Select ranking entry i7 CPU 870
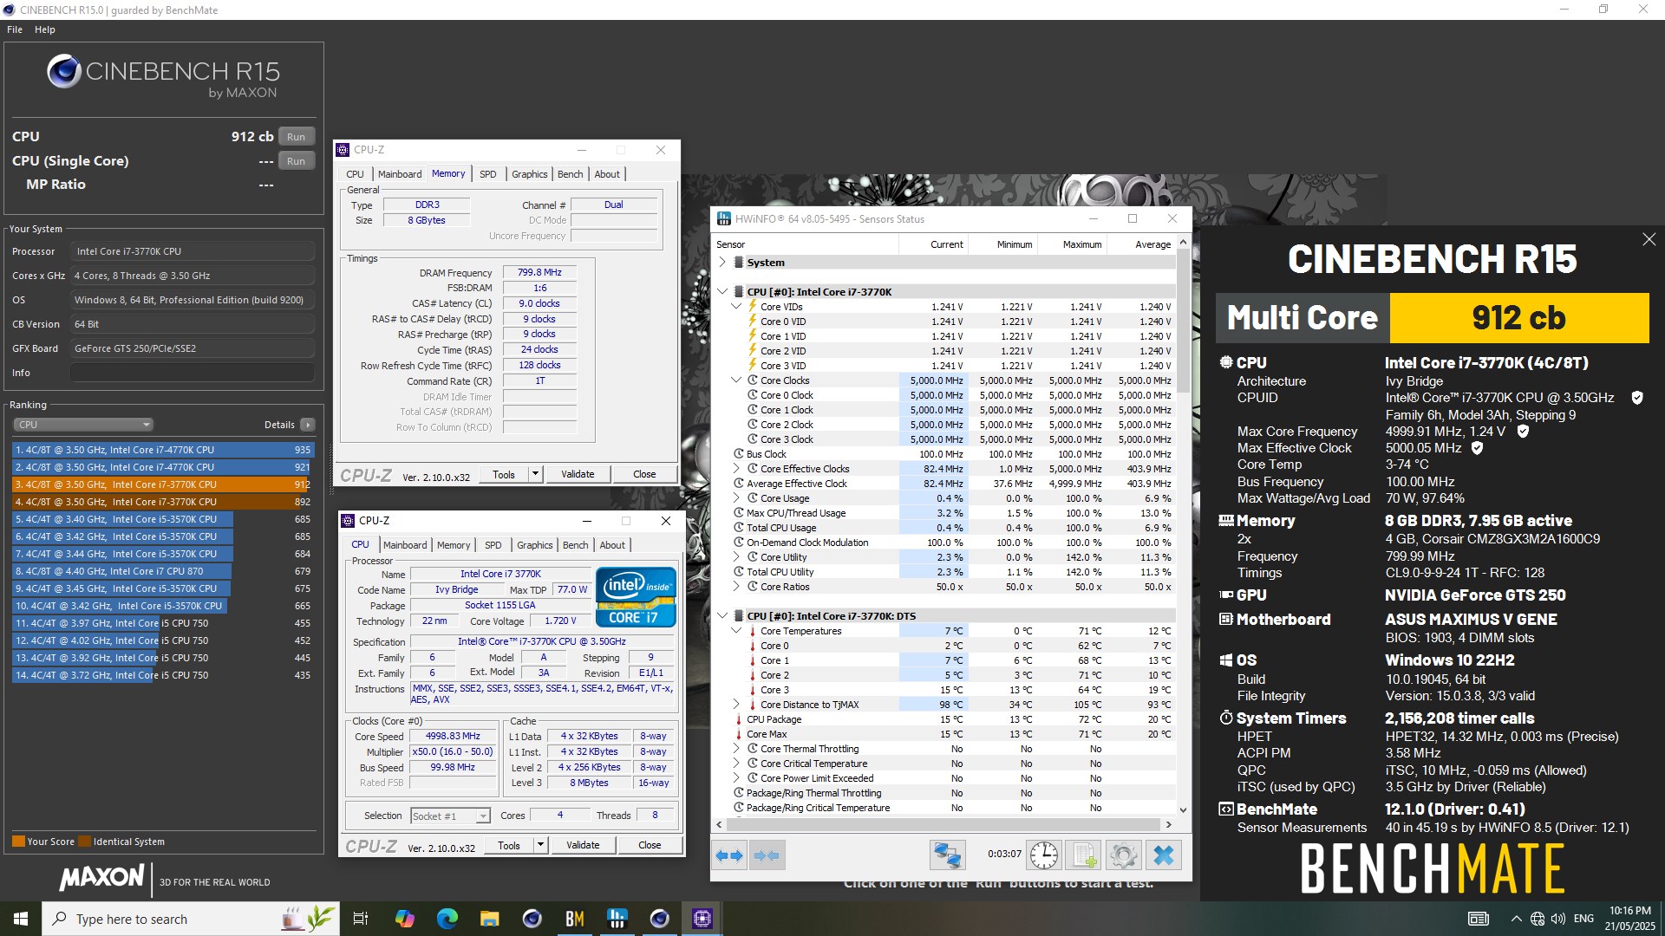The image size is (1665, 936). click(x=163, y=571)
